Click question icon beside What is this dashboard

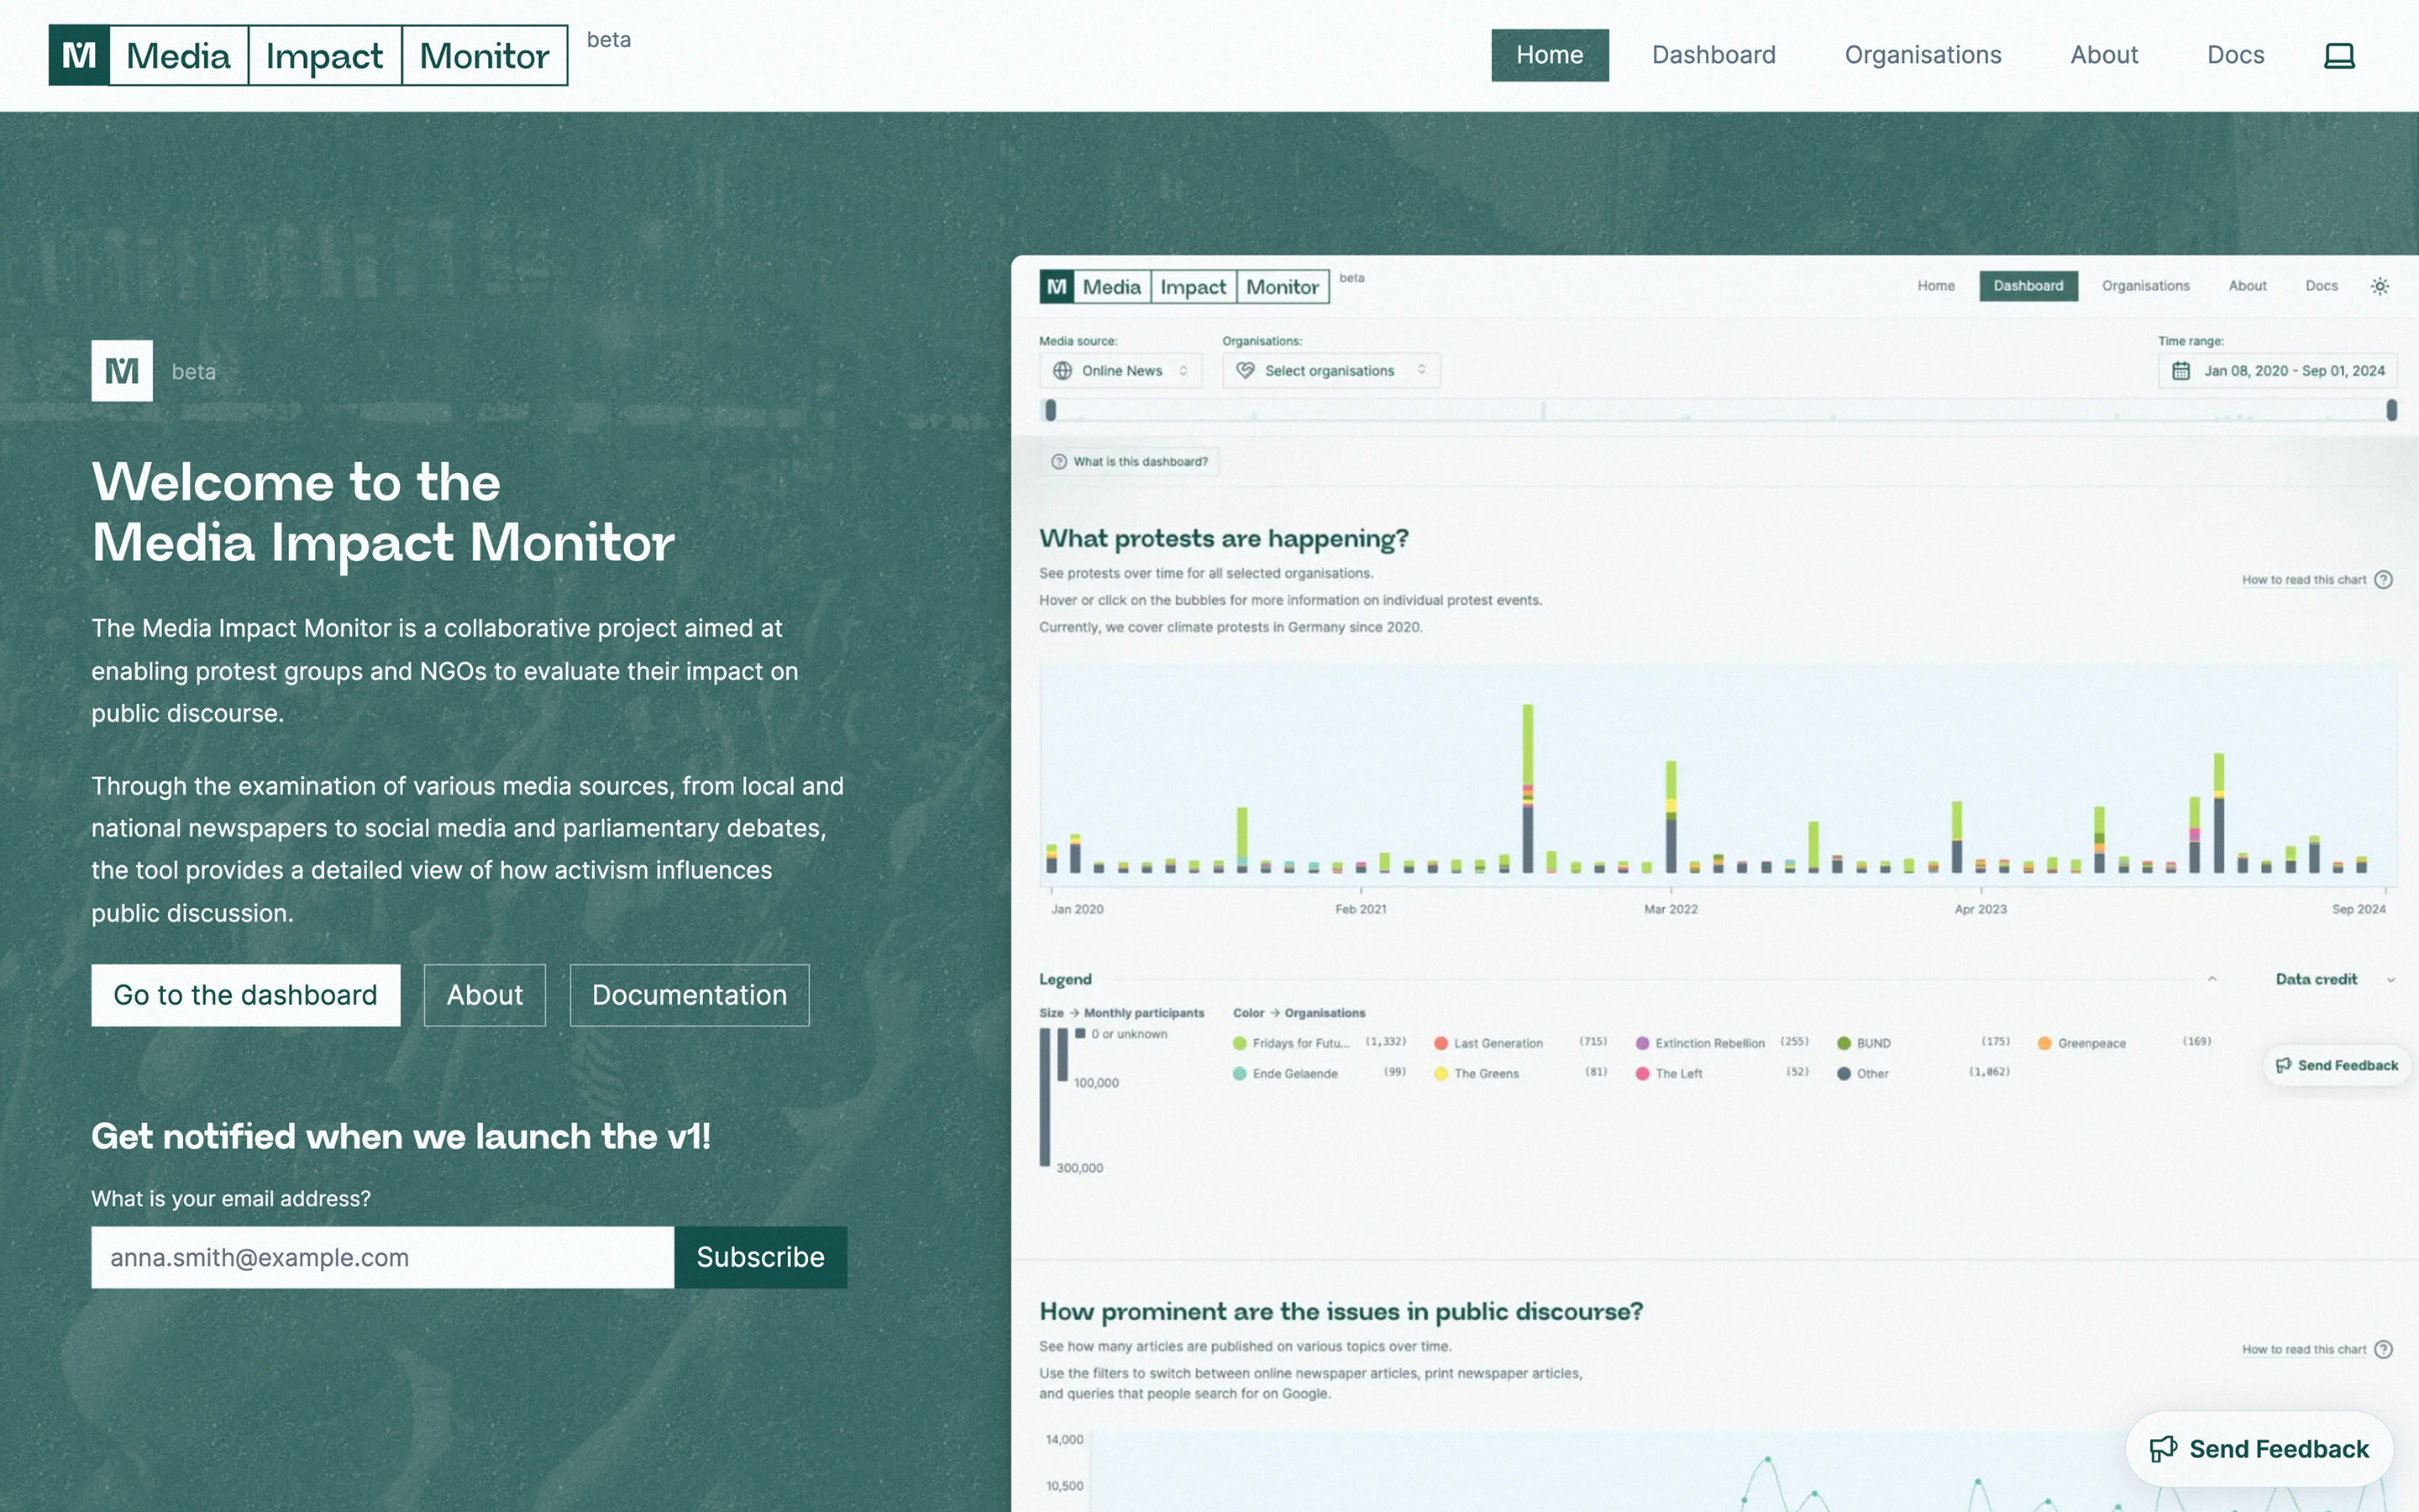[x=1058, y=462]
